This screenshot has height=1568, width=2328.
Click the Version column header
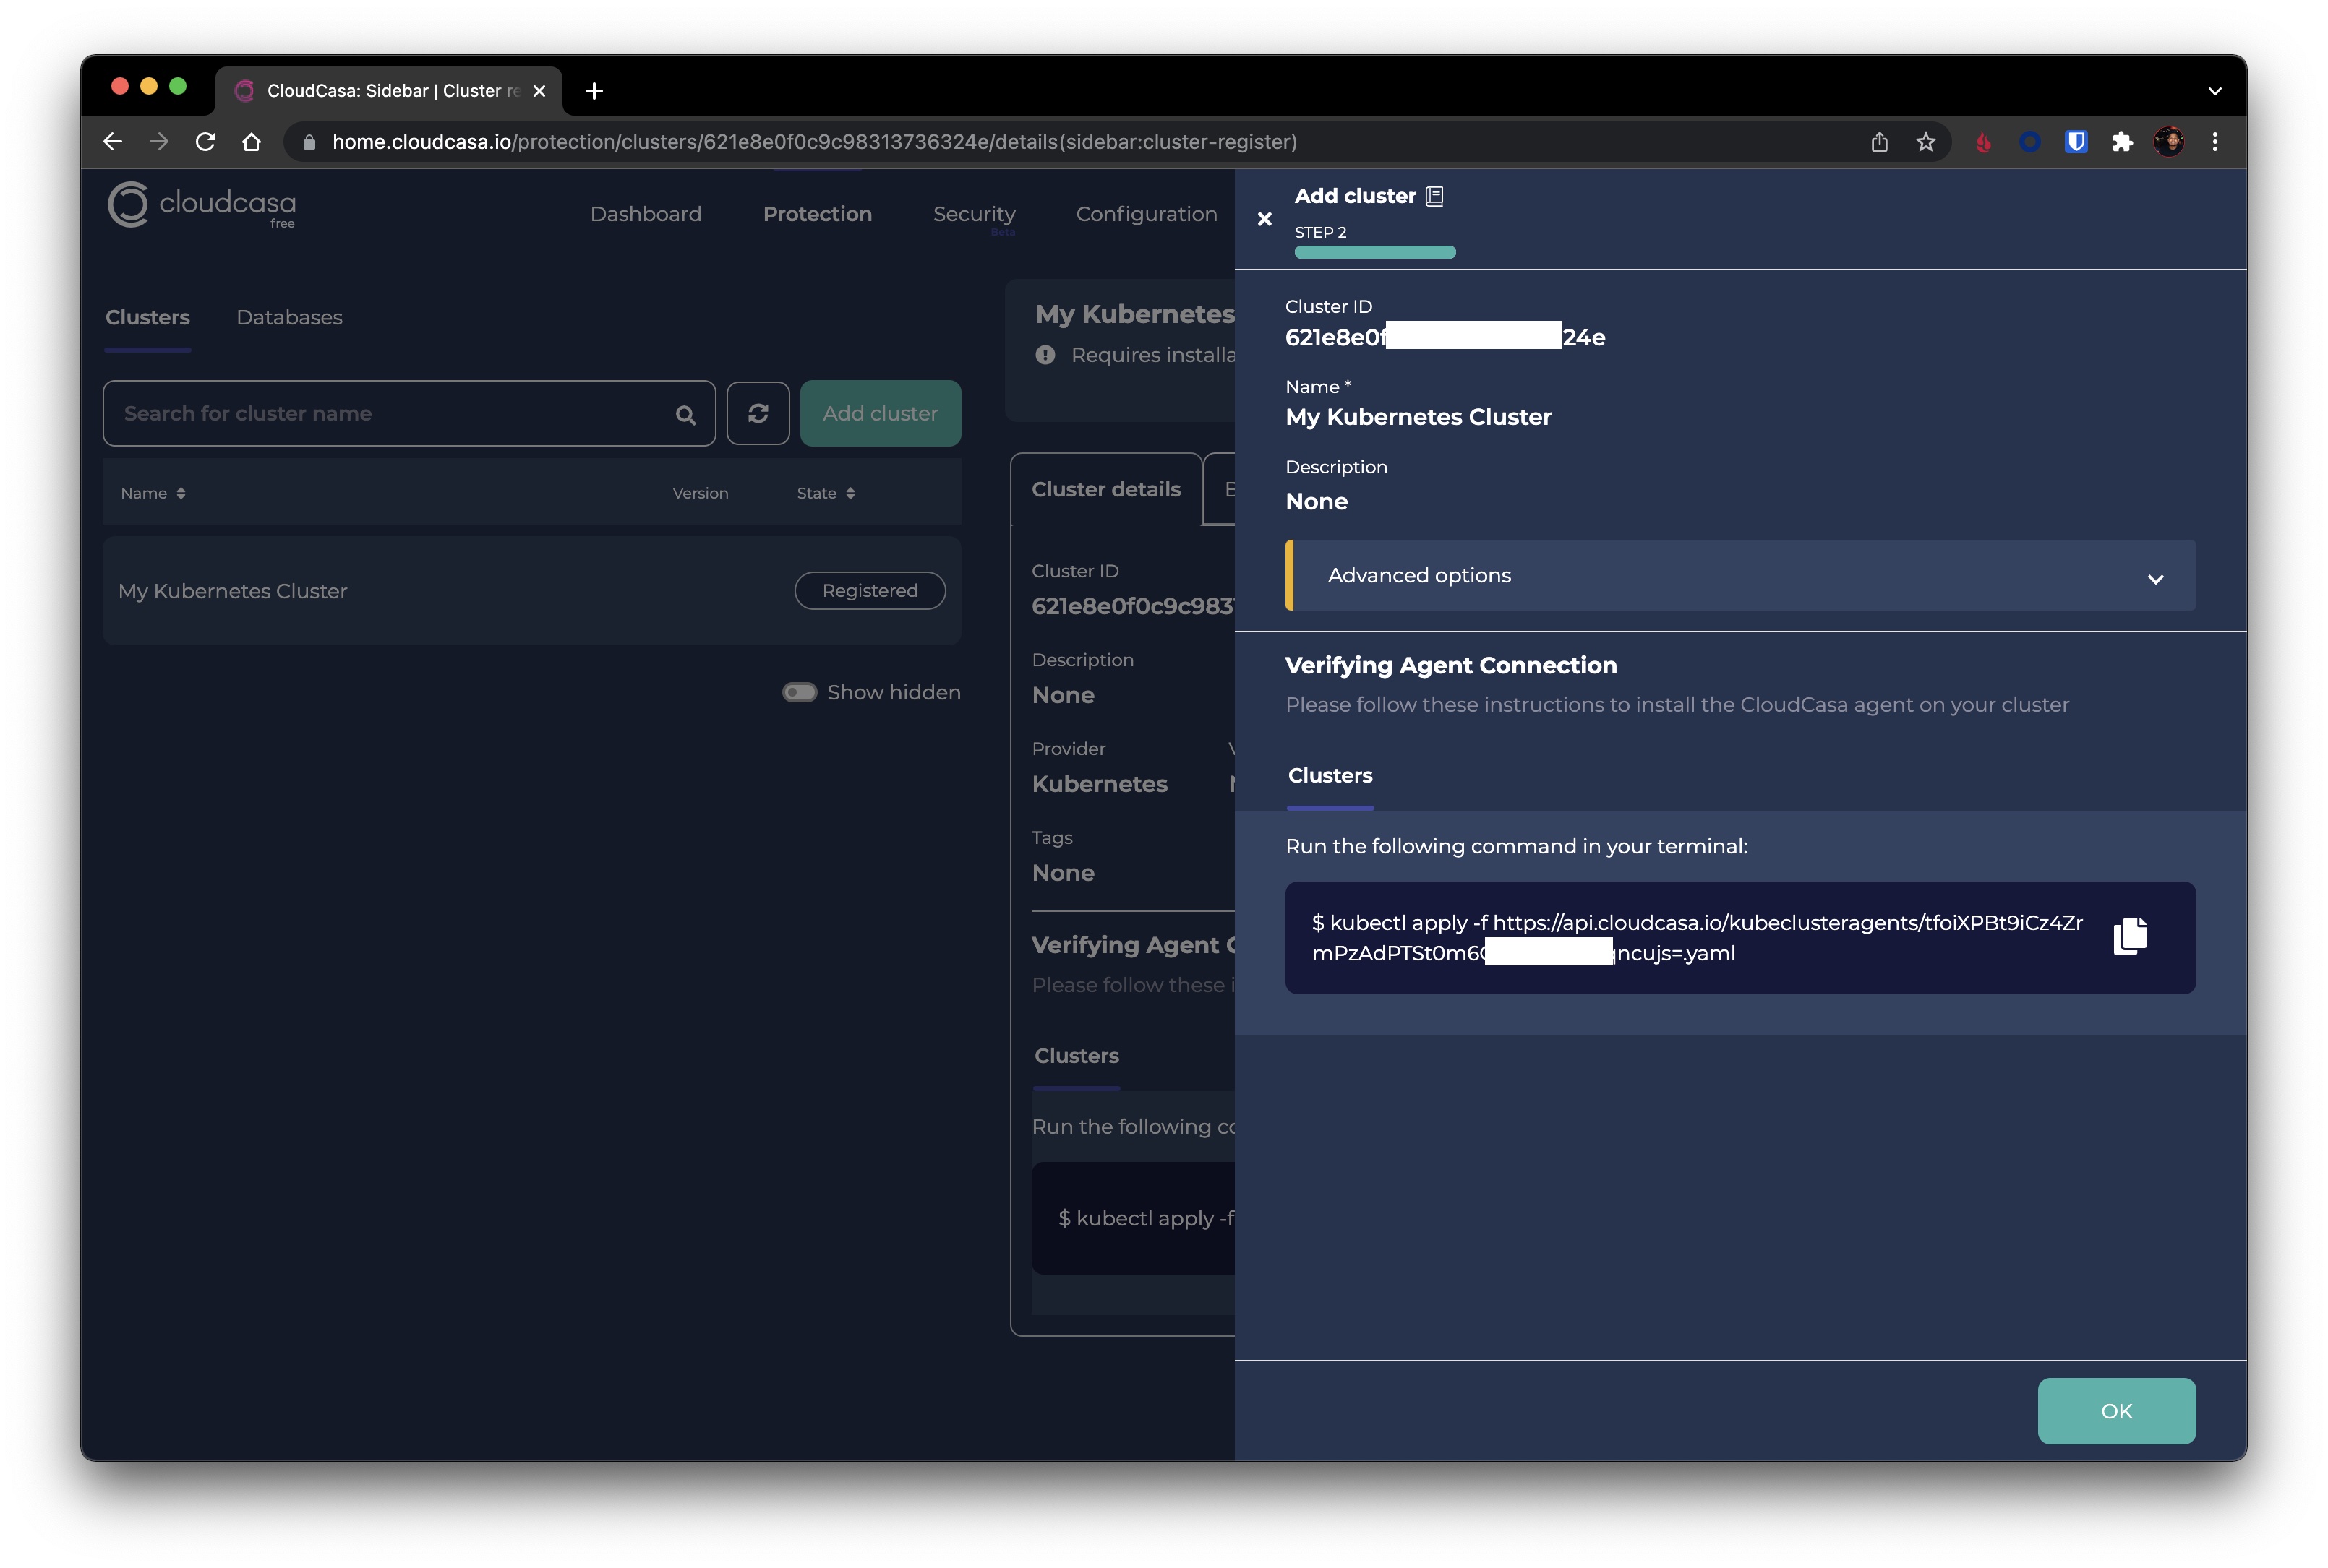699,493
